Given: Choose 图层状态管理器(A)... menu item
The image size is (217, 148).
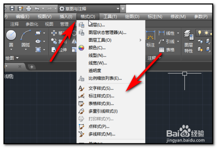Looking at the screenshot, I should pos(111,33).
